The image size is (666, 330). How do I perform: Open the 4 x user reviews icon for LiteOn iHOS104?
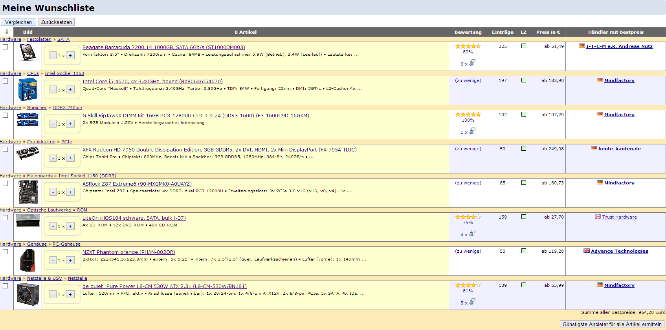[472, 233]
